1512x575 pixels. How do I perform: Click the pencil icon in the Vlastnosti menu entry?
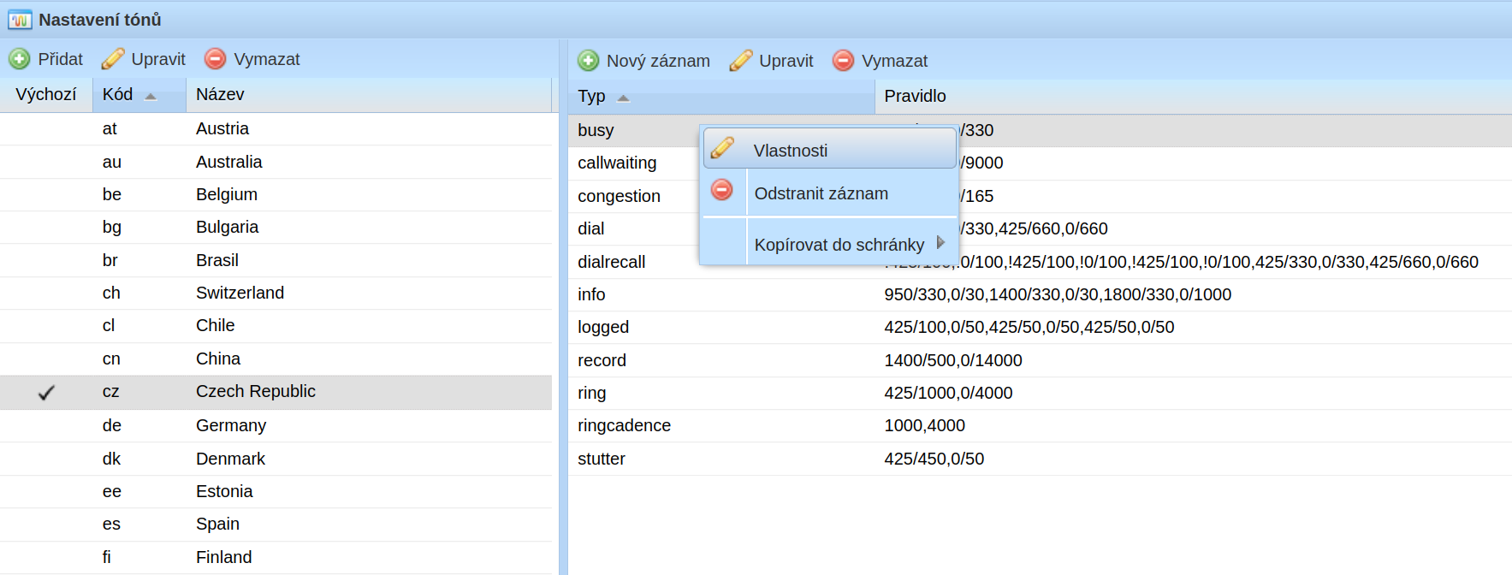coord(722,148)
